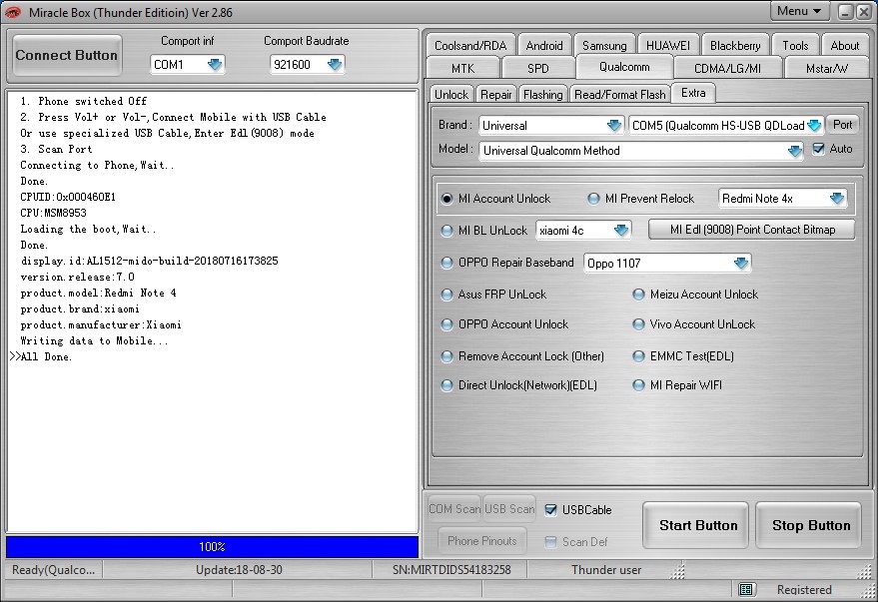Click the status bar grid icon beside Registered
Image resolution: width=878 pixels, height=602 pixels.
(746, 589)
